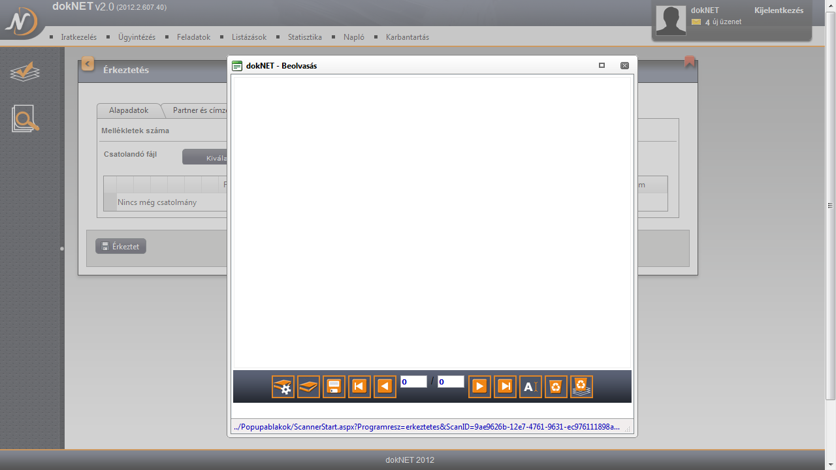
Task: Open the 4 új üzenet messages
Action: tap(716, 22)
